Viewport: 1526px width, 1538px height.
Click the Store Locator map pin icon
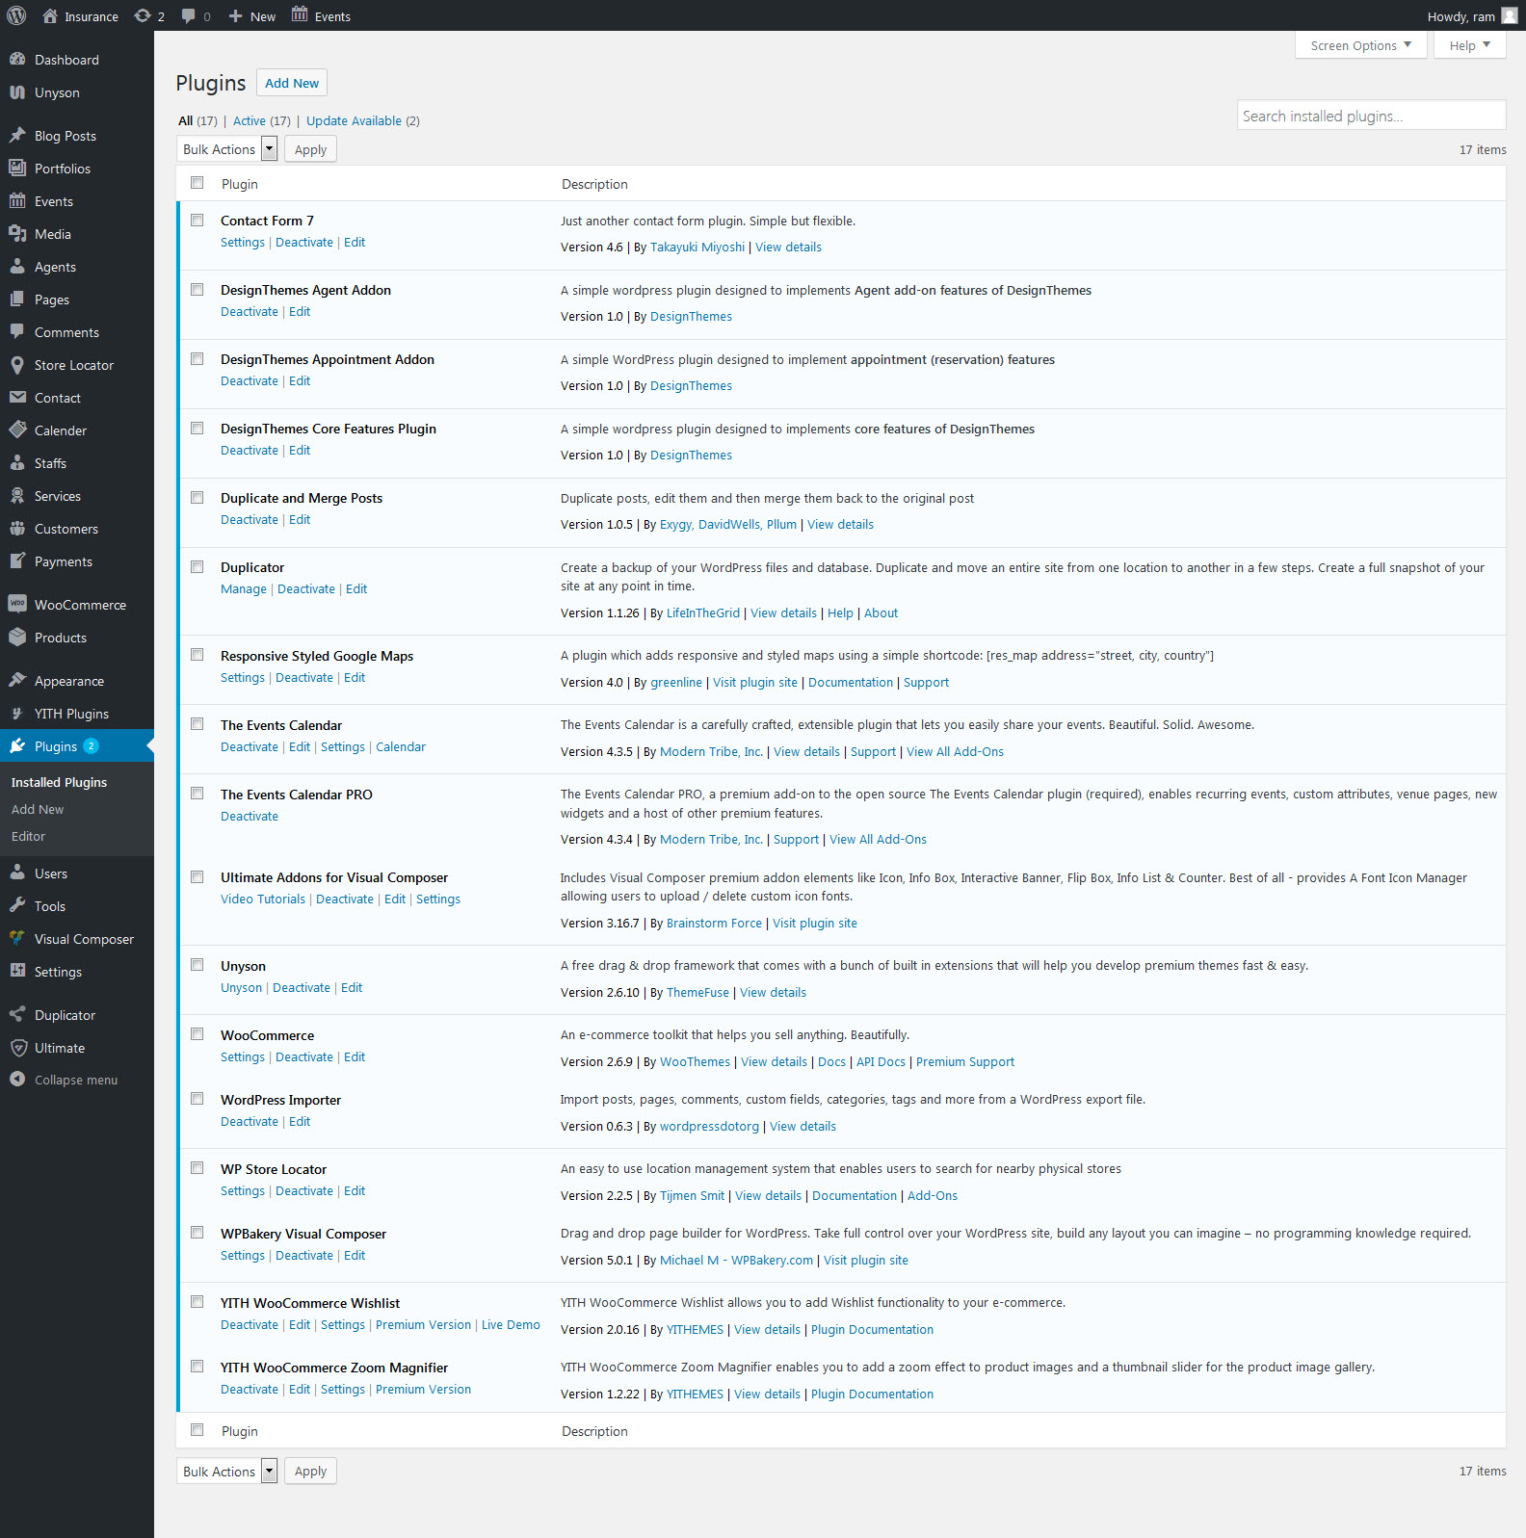[x=17, y=364]
